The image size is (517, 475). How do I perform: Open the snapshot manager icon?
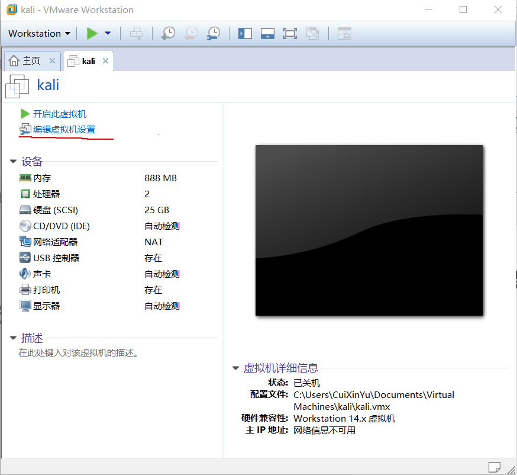(214, 33)
